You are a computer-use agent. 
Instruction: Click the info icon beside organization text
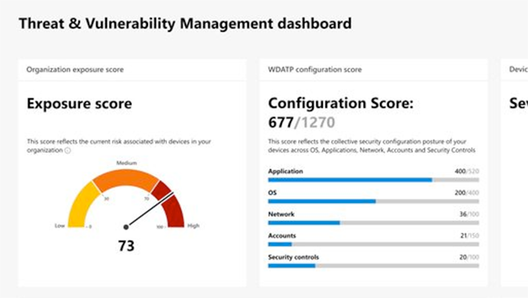(68, 151)
